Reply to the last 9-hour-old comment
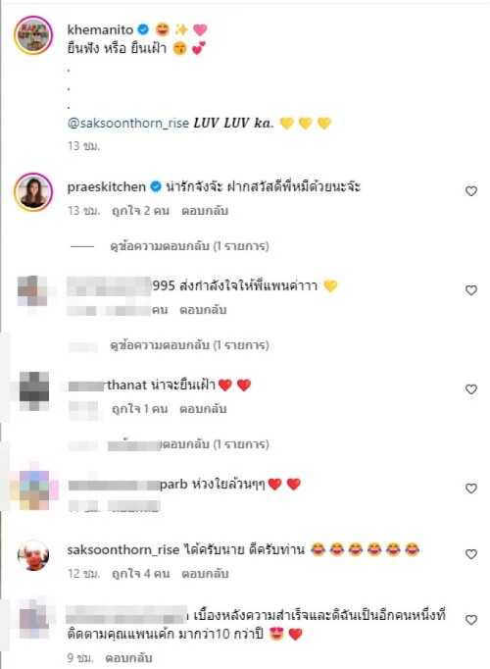Image resolution: width=490 pixels, height=669 pixels. [x=128, y=657]
